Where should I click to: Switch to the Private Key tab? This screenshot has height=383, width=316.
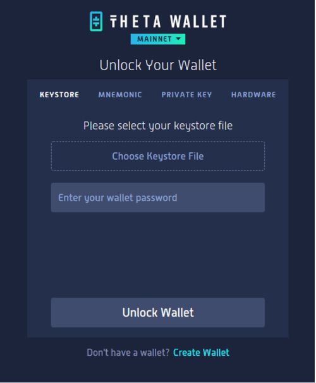click(x=186, y=95)
